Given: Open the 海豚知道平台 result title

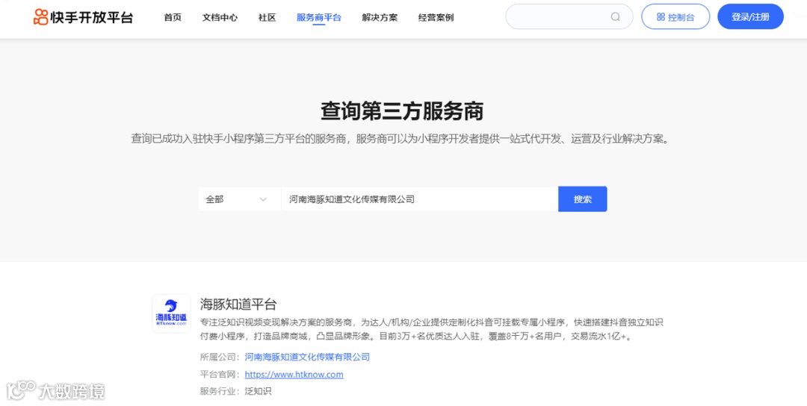Looking at the screenshot, I should coord(238,304).
